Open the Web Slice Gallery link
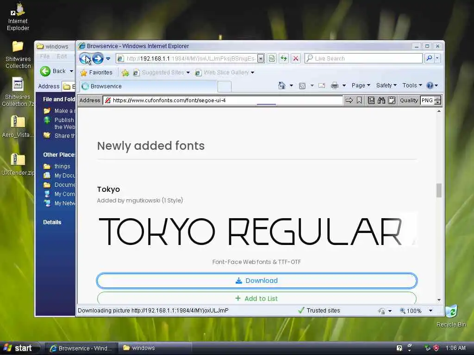 225,73
